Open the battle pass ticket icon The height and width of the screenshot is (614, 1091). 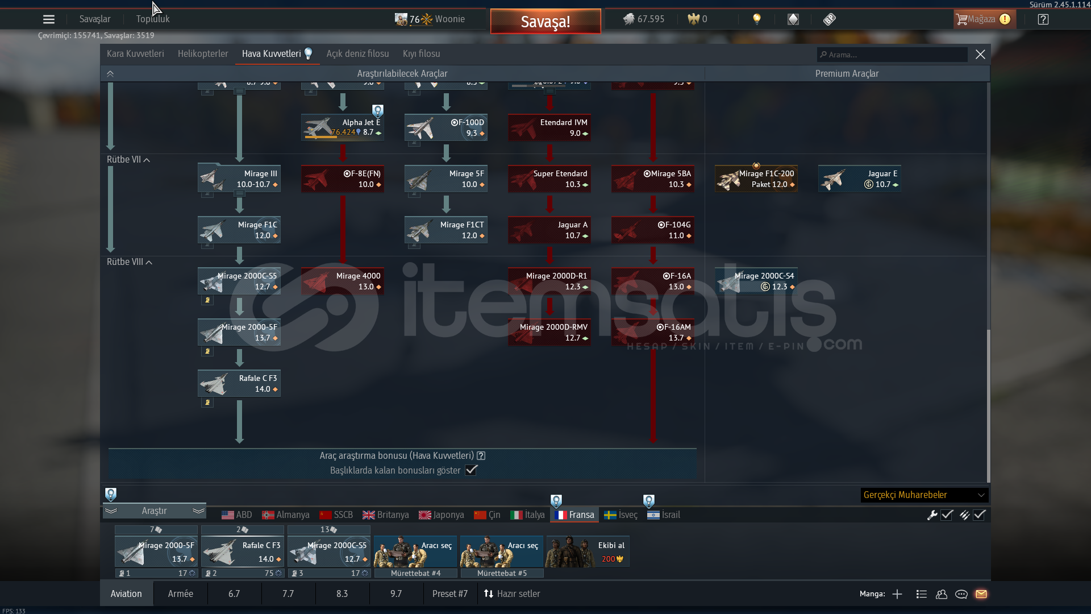click(x=830, y=19)
